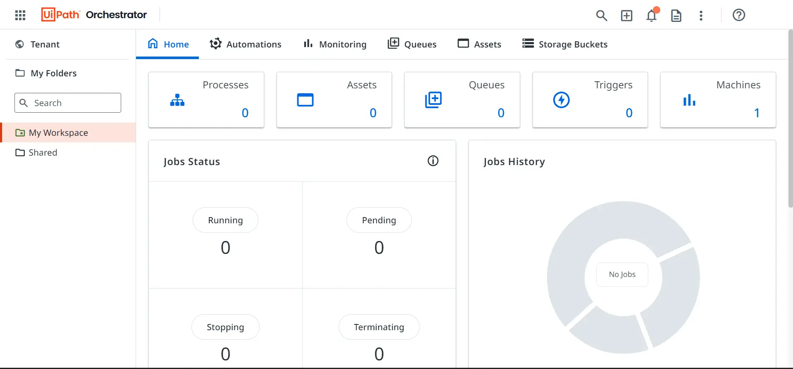Image resolution: width=793 pixels, height=369 pixels.
Task: Open the search magnifier in header
Action: coord(602,16)
